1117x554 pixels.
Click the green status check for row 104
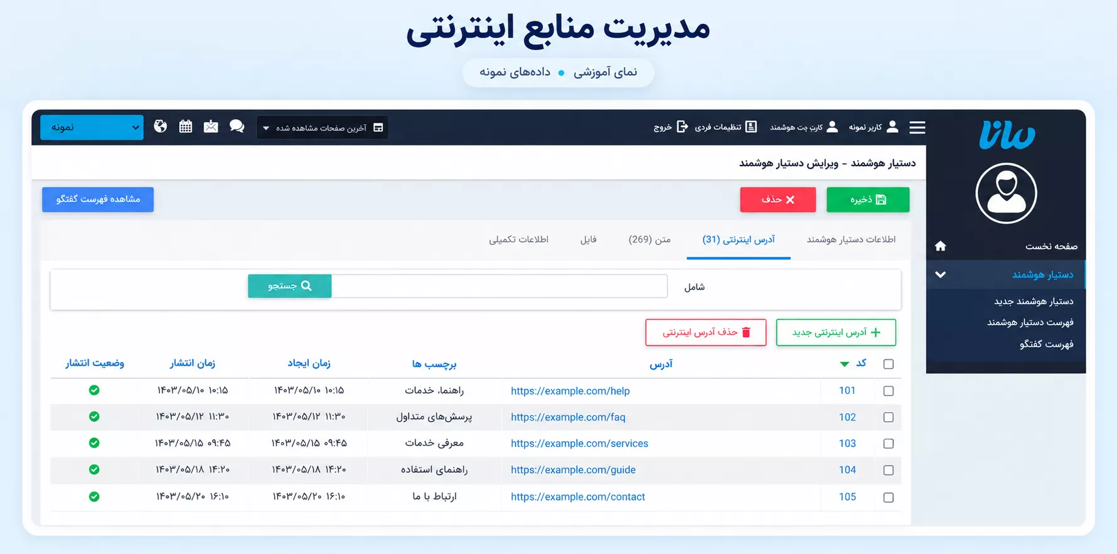[94, 469]
